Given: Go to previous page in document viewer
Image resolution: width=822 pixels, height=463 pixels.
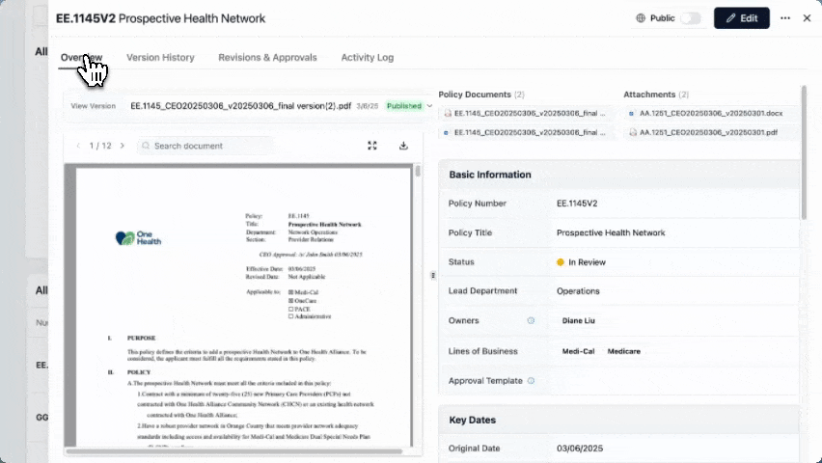Looking at the screenshot, I should point(78,146).
